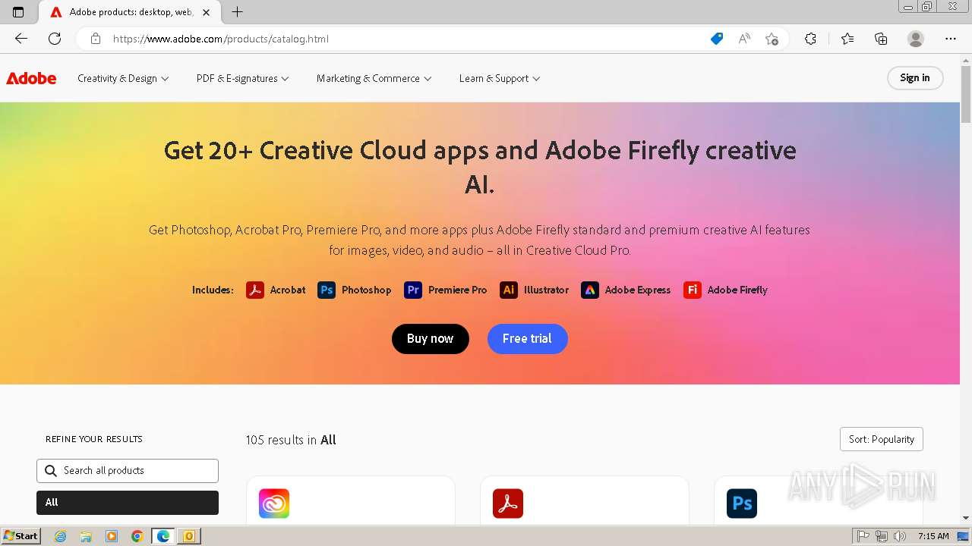Focus the Search all products field
Image resolution: width=972 pixels, height=546 pixels.
(128, 471)
